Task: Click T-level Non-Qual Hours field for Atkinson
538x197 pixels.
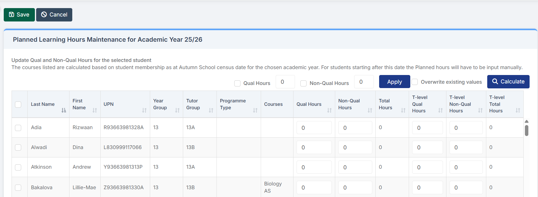Action: (466, 167)
